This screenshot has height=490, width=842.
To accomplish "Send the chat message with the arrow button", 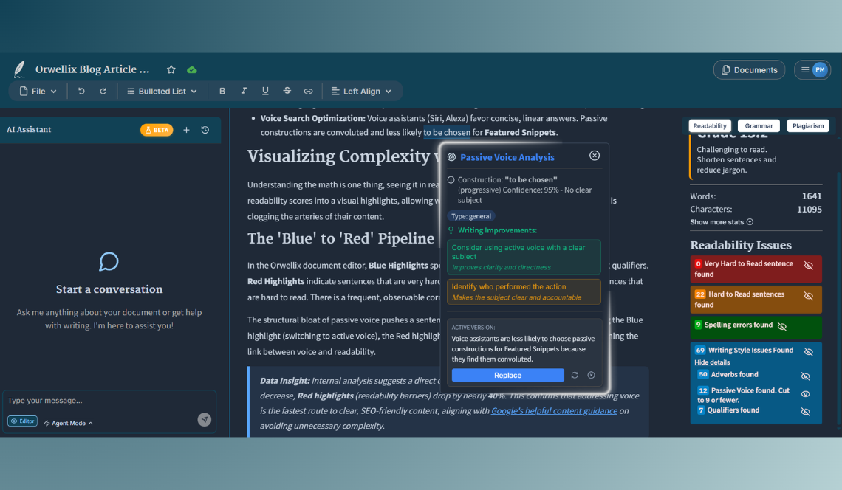I will pyautogui.click(x=205, y=420).
